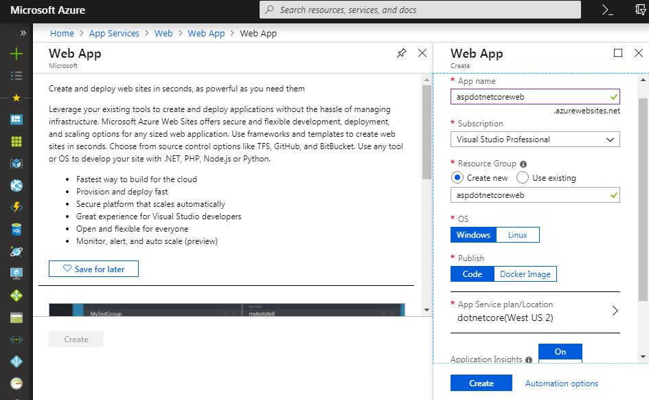Open App Services globe icon
The height and width of the screenshot is (400, 649).
point(16,186)
